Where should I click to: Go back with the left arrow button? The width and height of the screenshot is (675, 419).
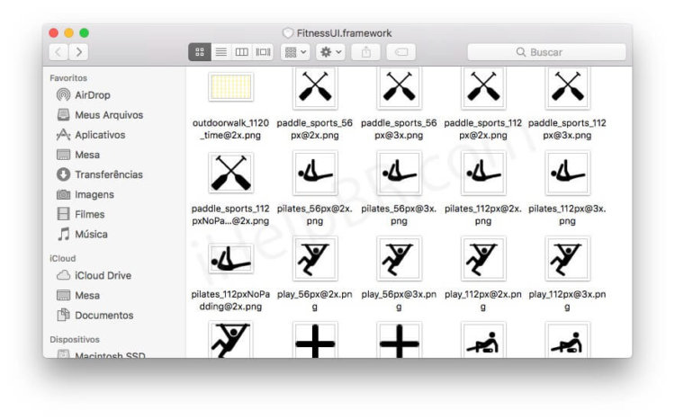58,52
